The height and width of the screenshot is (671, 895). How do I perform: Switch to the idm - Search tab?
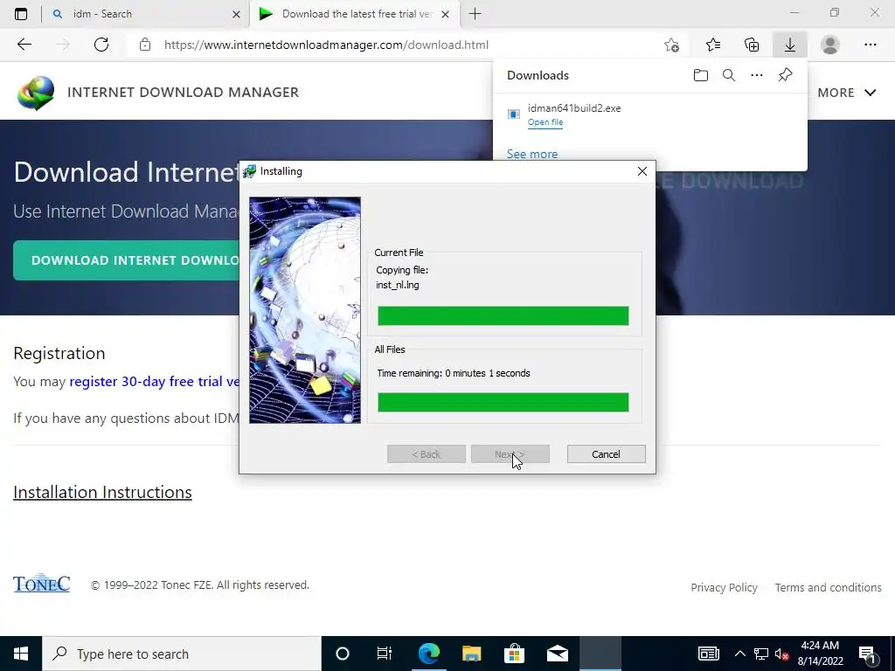click(x=146, y=14)
